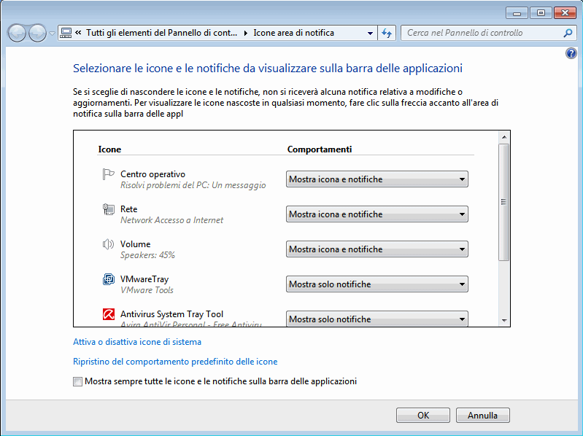Click the Annulla button

pyautogui.click(x=482, y=416)
